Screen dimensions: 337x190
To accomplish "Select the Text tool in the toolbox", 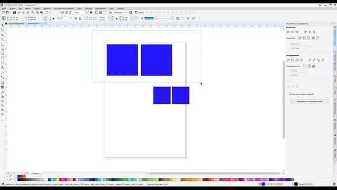I will [3, 68].
